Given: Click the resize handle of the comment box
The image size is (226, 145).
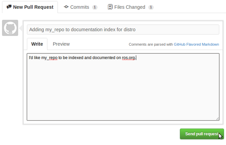Looking at the screenshot, I should pyautogui.click(x=217, y=118).
